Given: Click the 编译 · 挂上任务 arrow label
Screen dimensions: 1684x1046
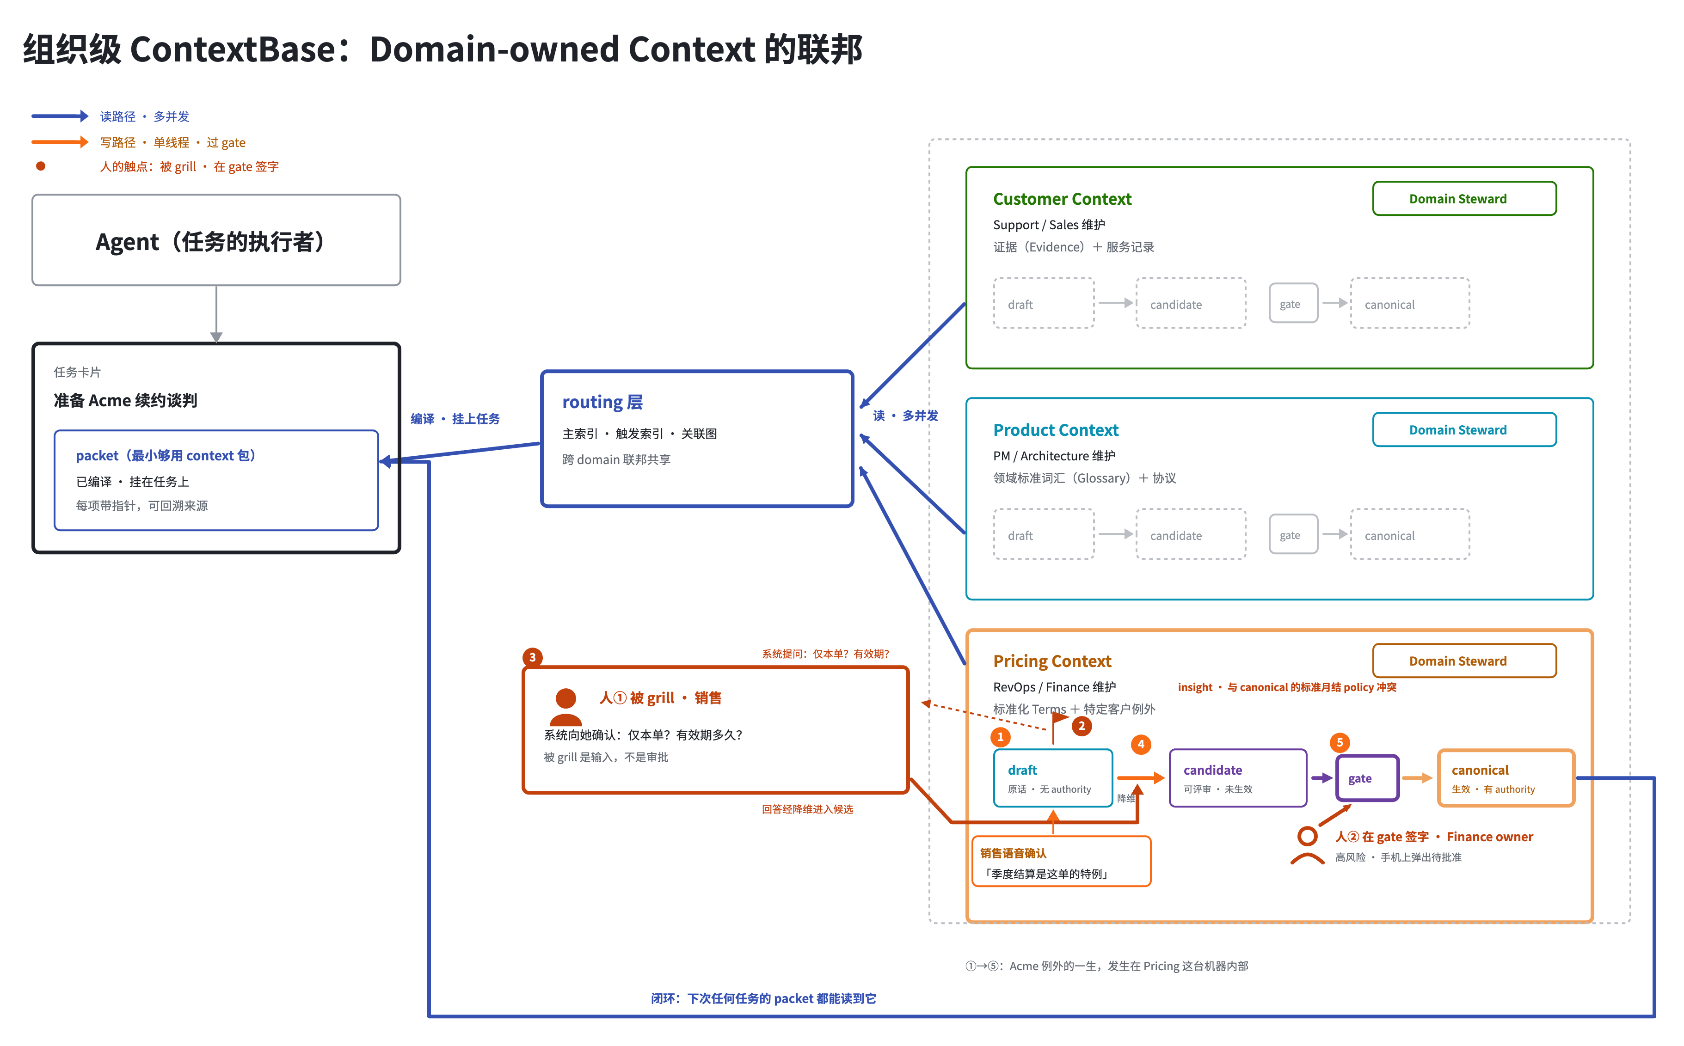Looking at the screenshot, I should click(x=455, y=418).
